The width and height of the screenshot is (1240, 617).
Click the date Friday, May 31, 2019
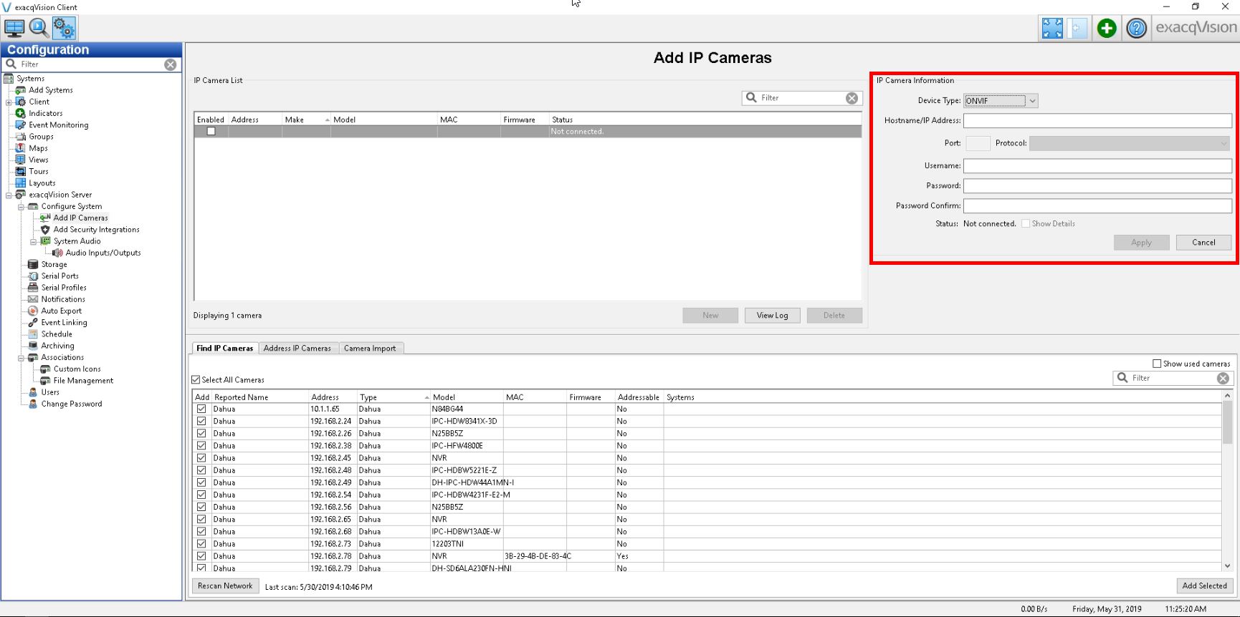coord(1107,609)
